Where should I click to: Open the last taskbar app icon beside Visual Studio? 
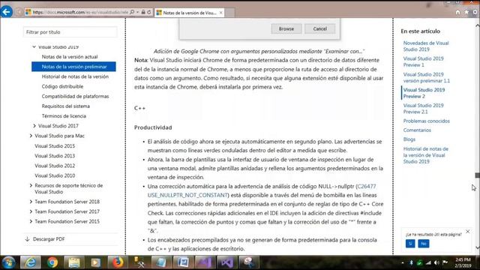coord(248,262)
